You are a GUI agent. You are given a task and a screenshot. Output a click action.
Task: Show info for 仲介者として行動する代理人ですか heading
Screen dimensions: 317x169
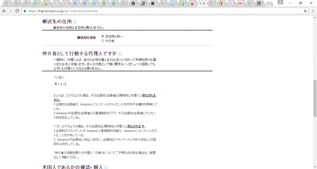click(x=120, y=54)
